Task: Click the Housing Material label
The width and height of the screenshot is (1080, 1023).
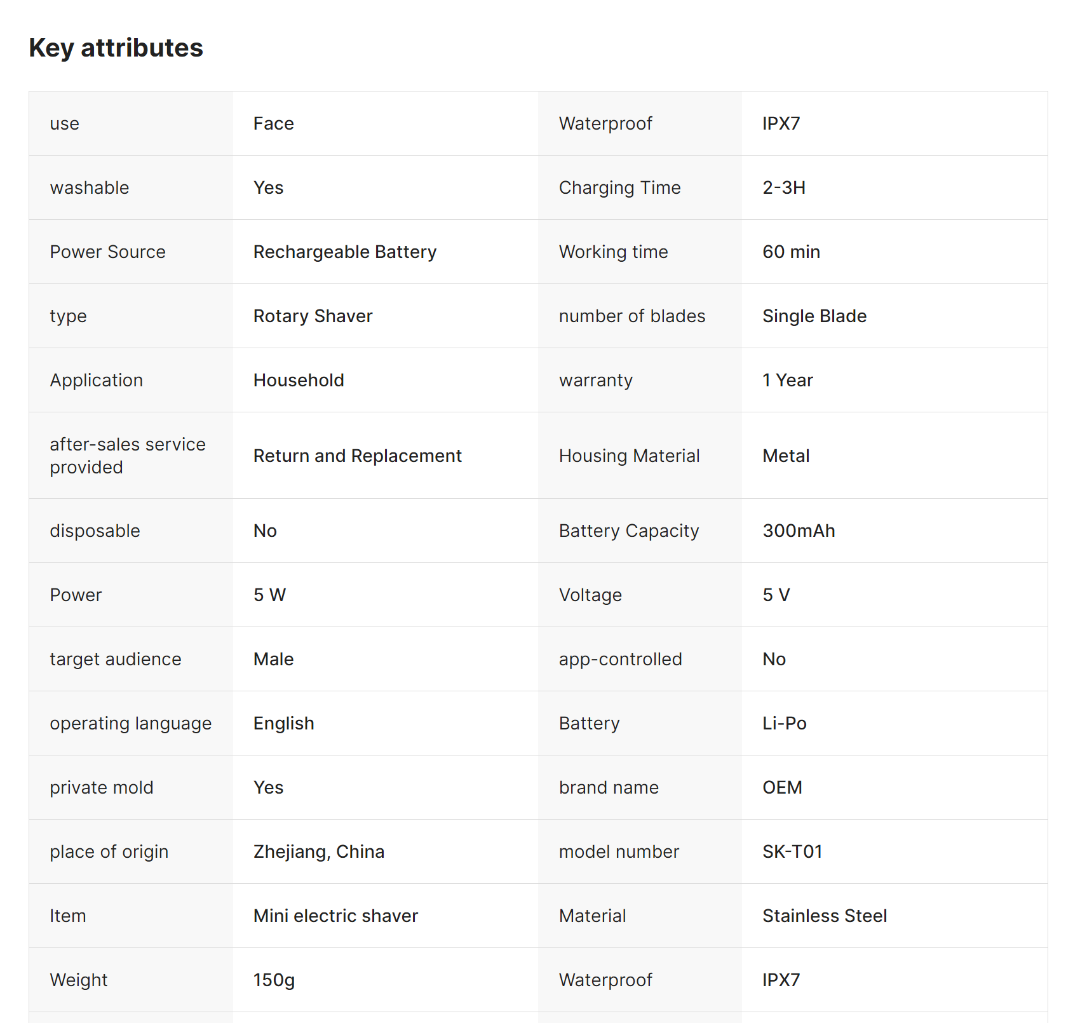Action: [629, 456]
